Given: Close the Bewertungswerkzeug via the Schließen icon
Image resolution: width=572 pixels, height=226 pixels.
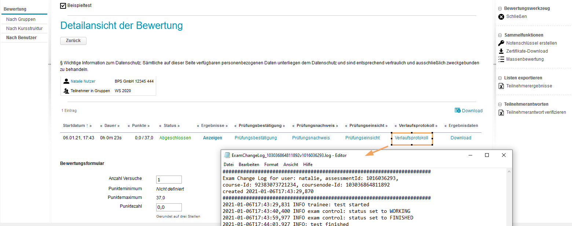Looking at the screenshot, I should pos(501,16).
